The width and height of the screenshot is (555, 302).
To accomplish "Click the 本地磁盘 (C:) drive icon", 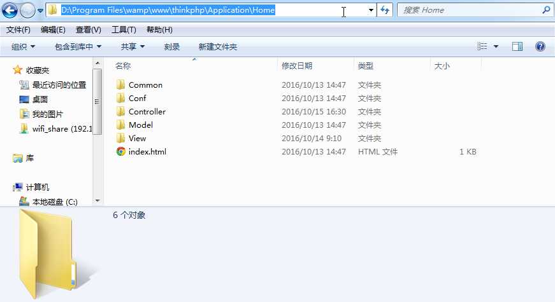I will coord(24,202).
